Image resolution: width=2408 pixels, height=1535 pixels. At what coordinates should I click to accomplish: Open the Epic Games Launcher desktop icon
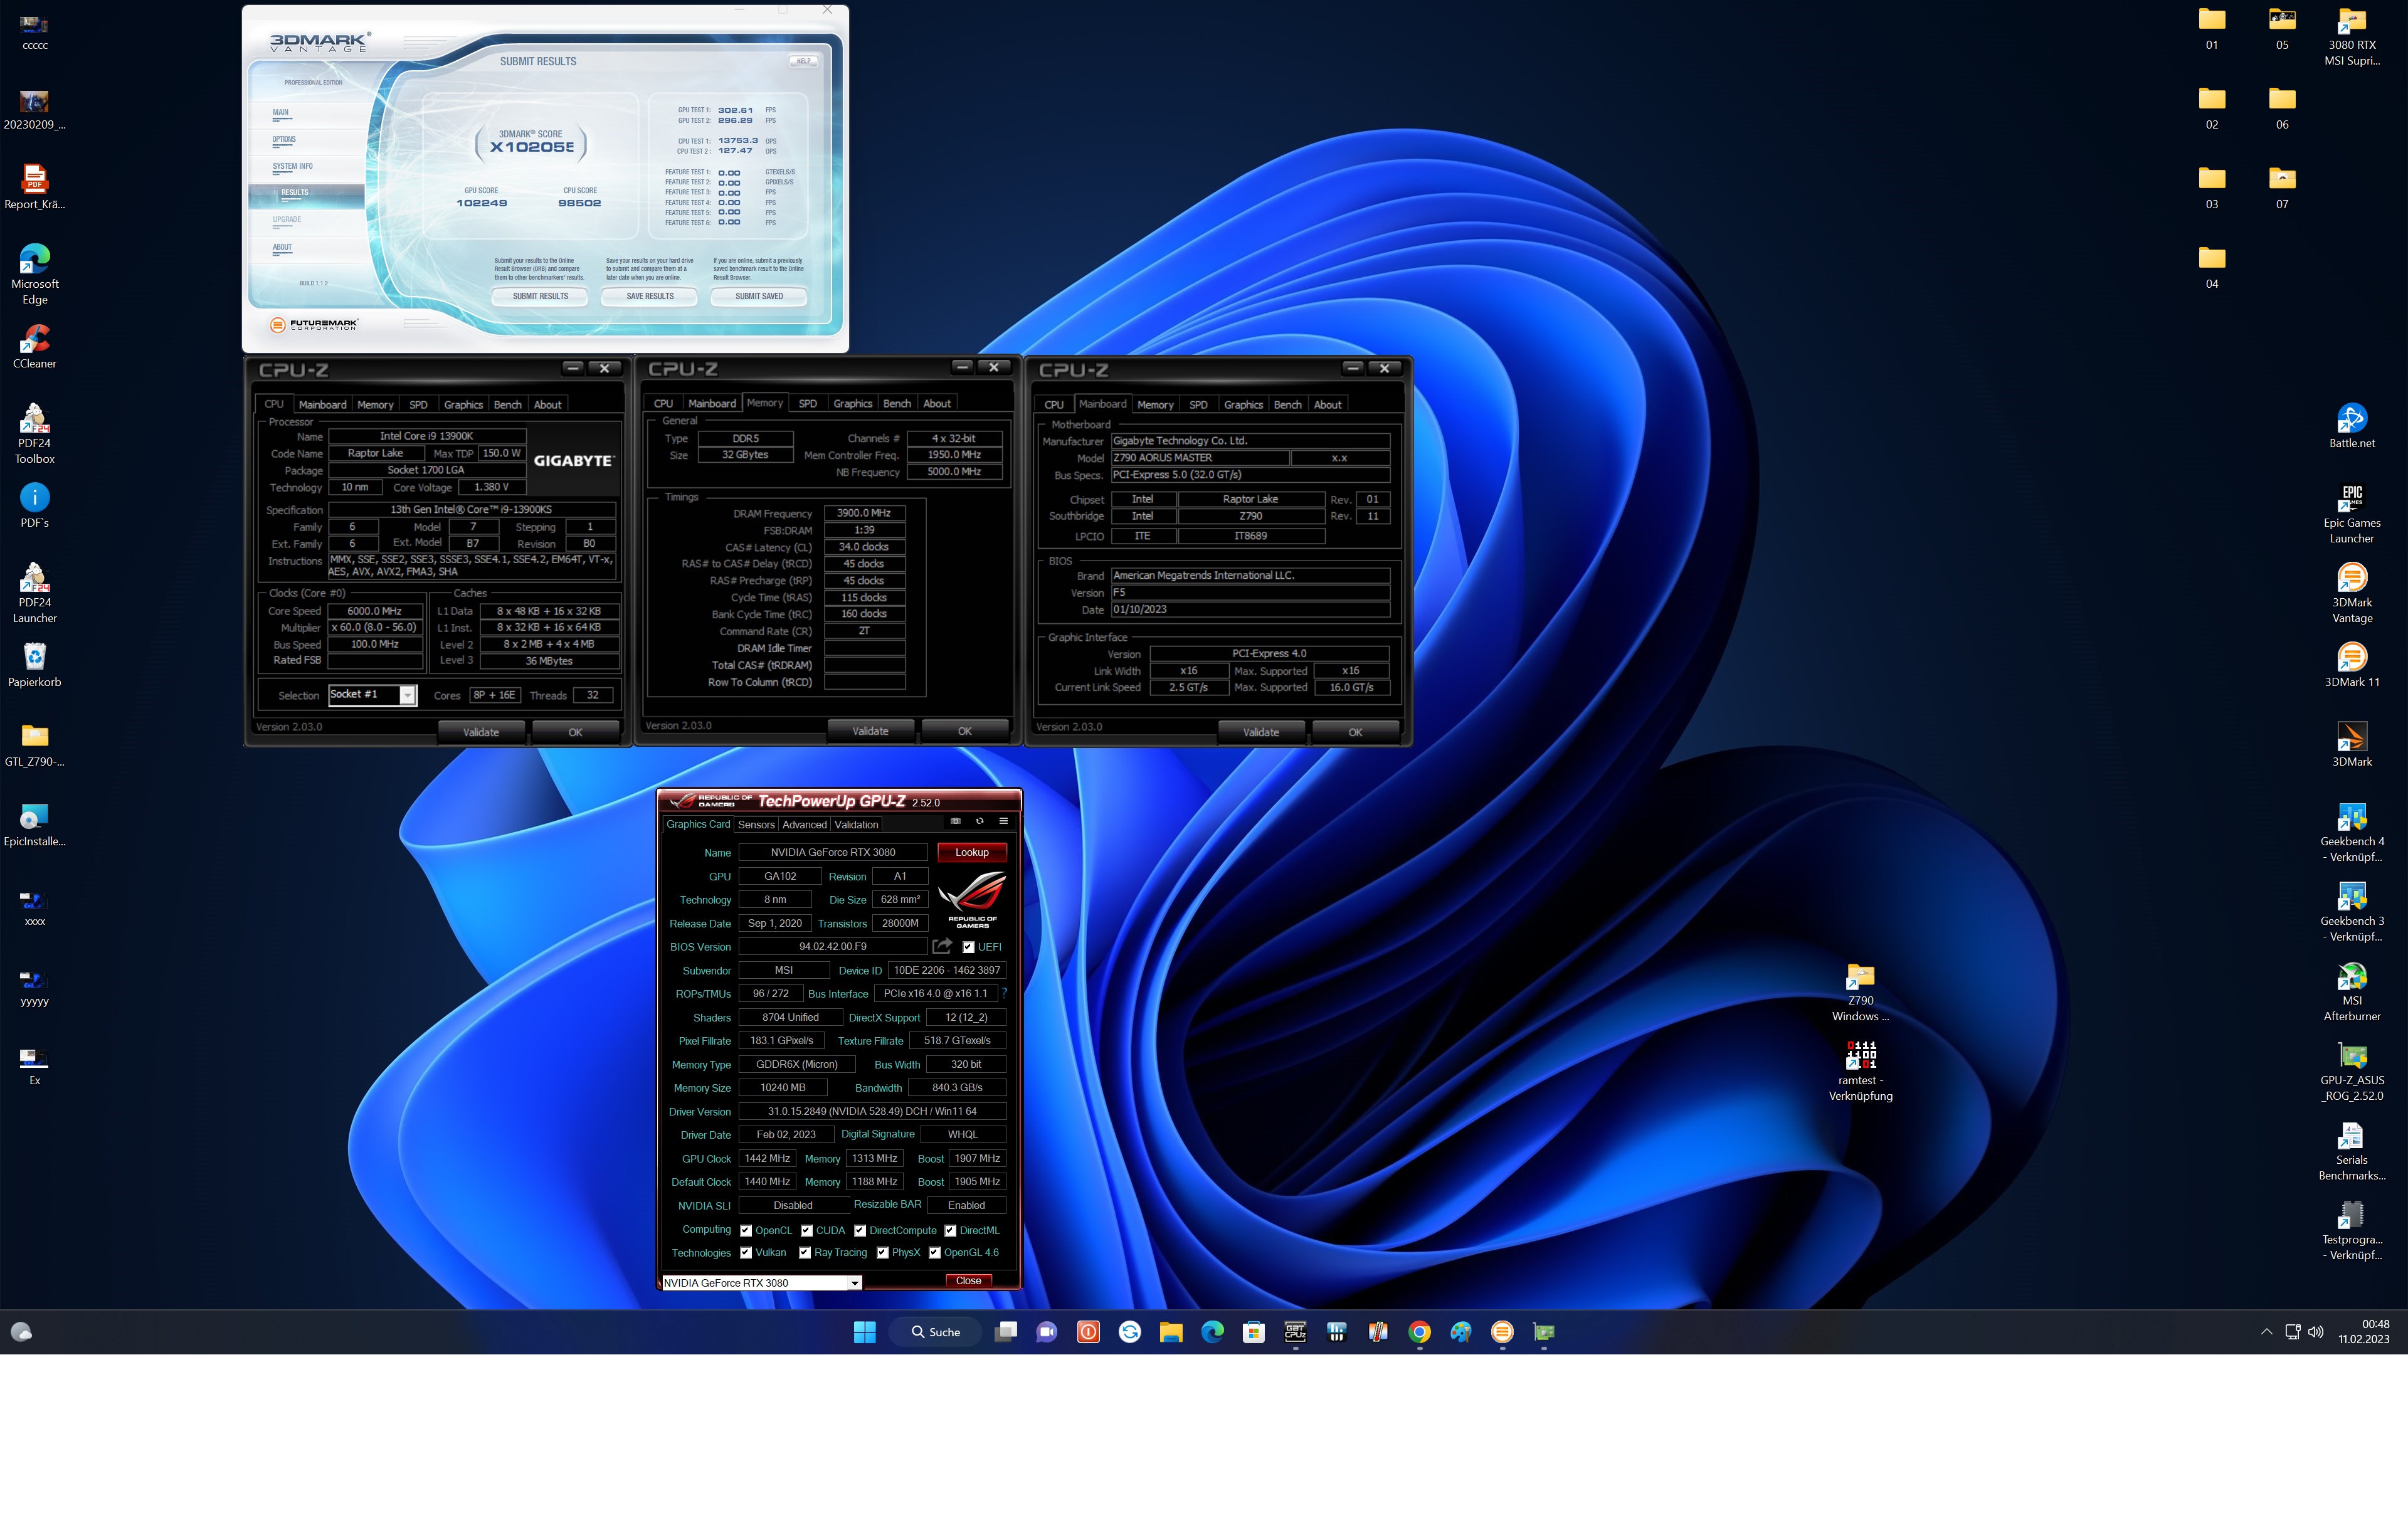[2351, 514]
